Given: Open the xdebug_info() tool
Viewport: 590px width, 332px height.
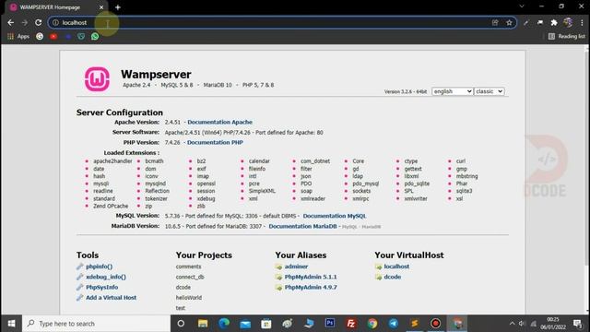Looking at the screenshot, I should coord(106,277).
